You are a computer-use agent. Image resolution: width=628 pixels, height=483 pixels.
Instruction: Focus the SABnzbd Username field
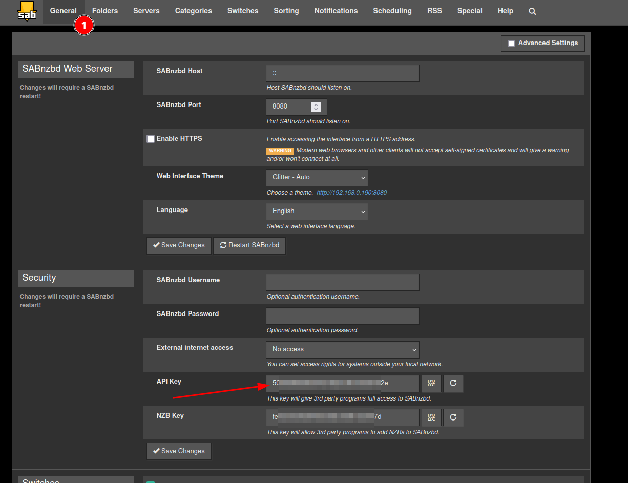tap(342, 282)
